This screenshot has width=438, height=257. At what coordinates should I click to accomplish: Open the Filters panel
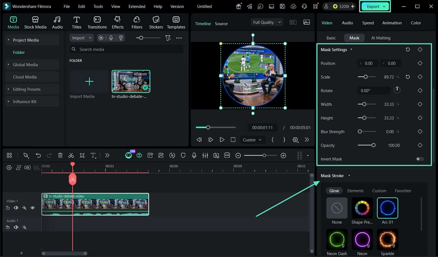(137, 23)
